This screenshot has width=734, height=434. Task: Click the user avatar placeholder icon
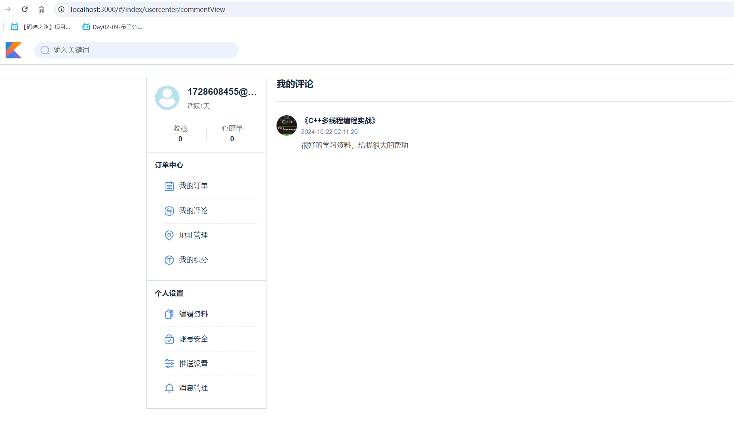[167, 97]
